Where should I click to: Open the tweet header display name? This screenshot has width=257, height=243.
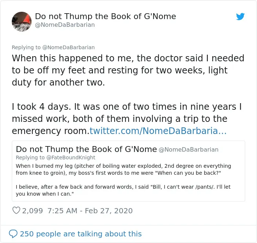(x=105, y=17)
